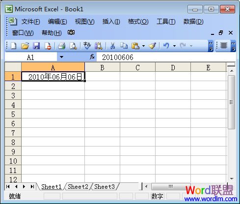Viewport: 240px width, 204px height.
Task: Click the vertical scrollbar down arrow
Action: click(x=231, y=178)
